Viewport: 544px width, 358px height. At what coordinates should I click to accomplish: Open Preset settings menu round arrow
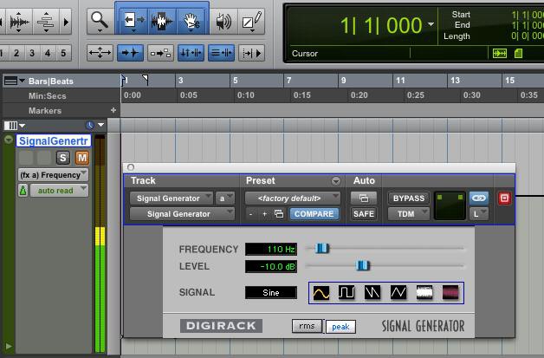[x=335, y=181]
